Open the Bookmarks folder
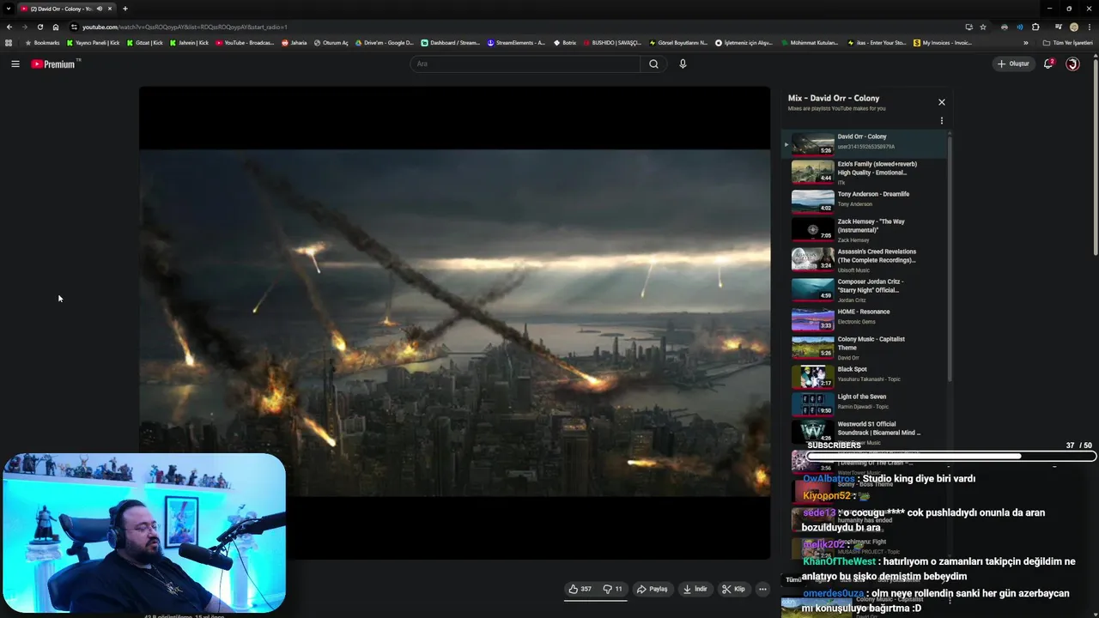The image size is (1099, 618). [x=42, y=42]
